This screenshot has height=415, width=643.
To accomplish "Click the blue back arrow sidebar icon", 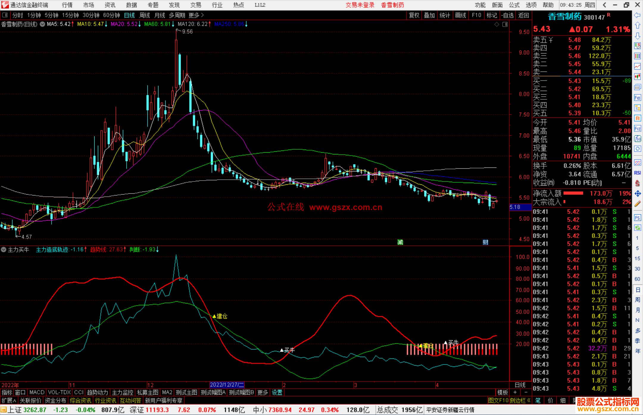I will (x=637, y=15).
